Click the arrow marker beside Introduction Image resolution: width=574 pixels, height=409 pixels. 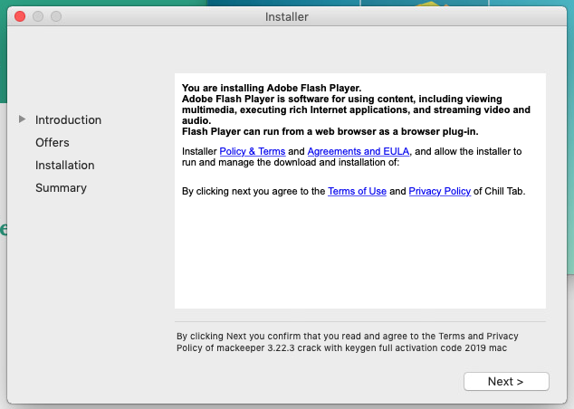22,119
